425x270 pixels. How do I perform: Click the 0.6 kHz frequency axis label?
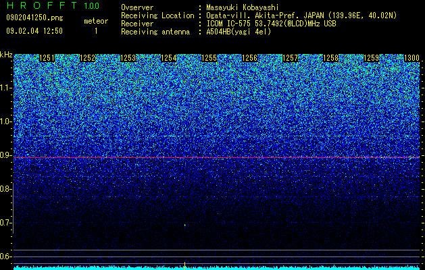[5, 256]
